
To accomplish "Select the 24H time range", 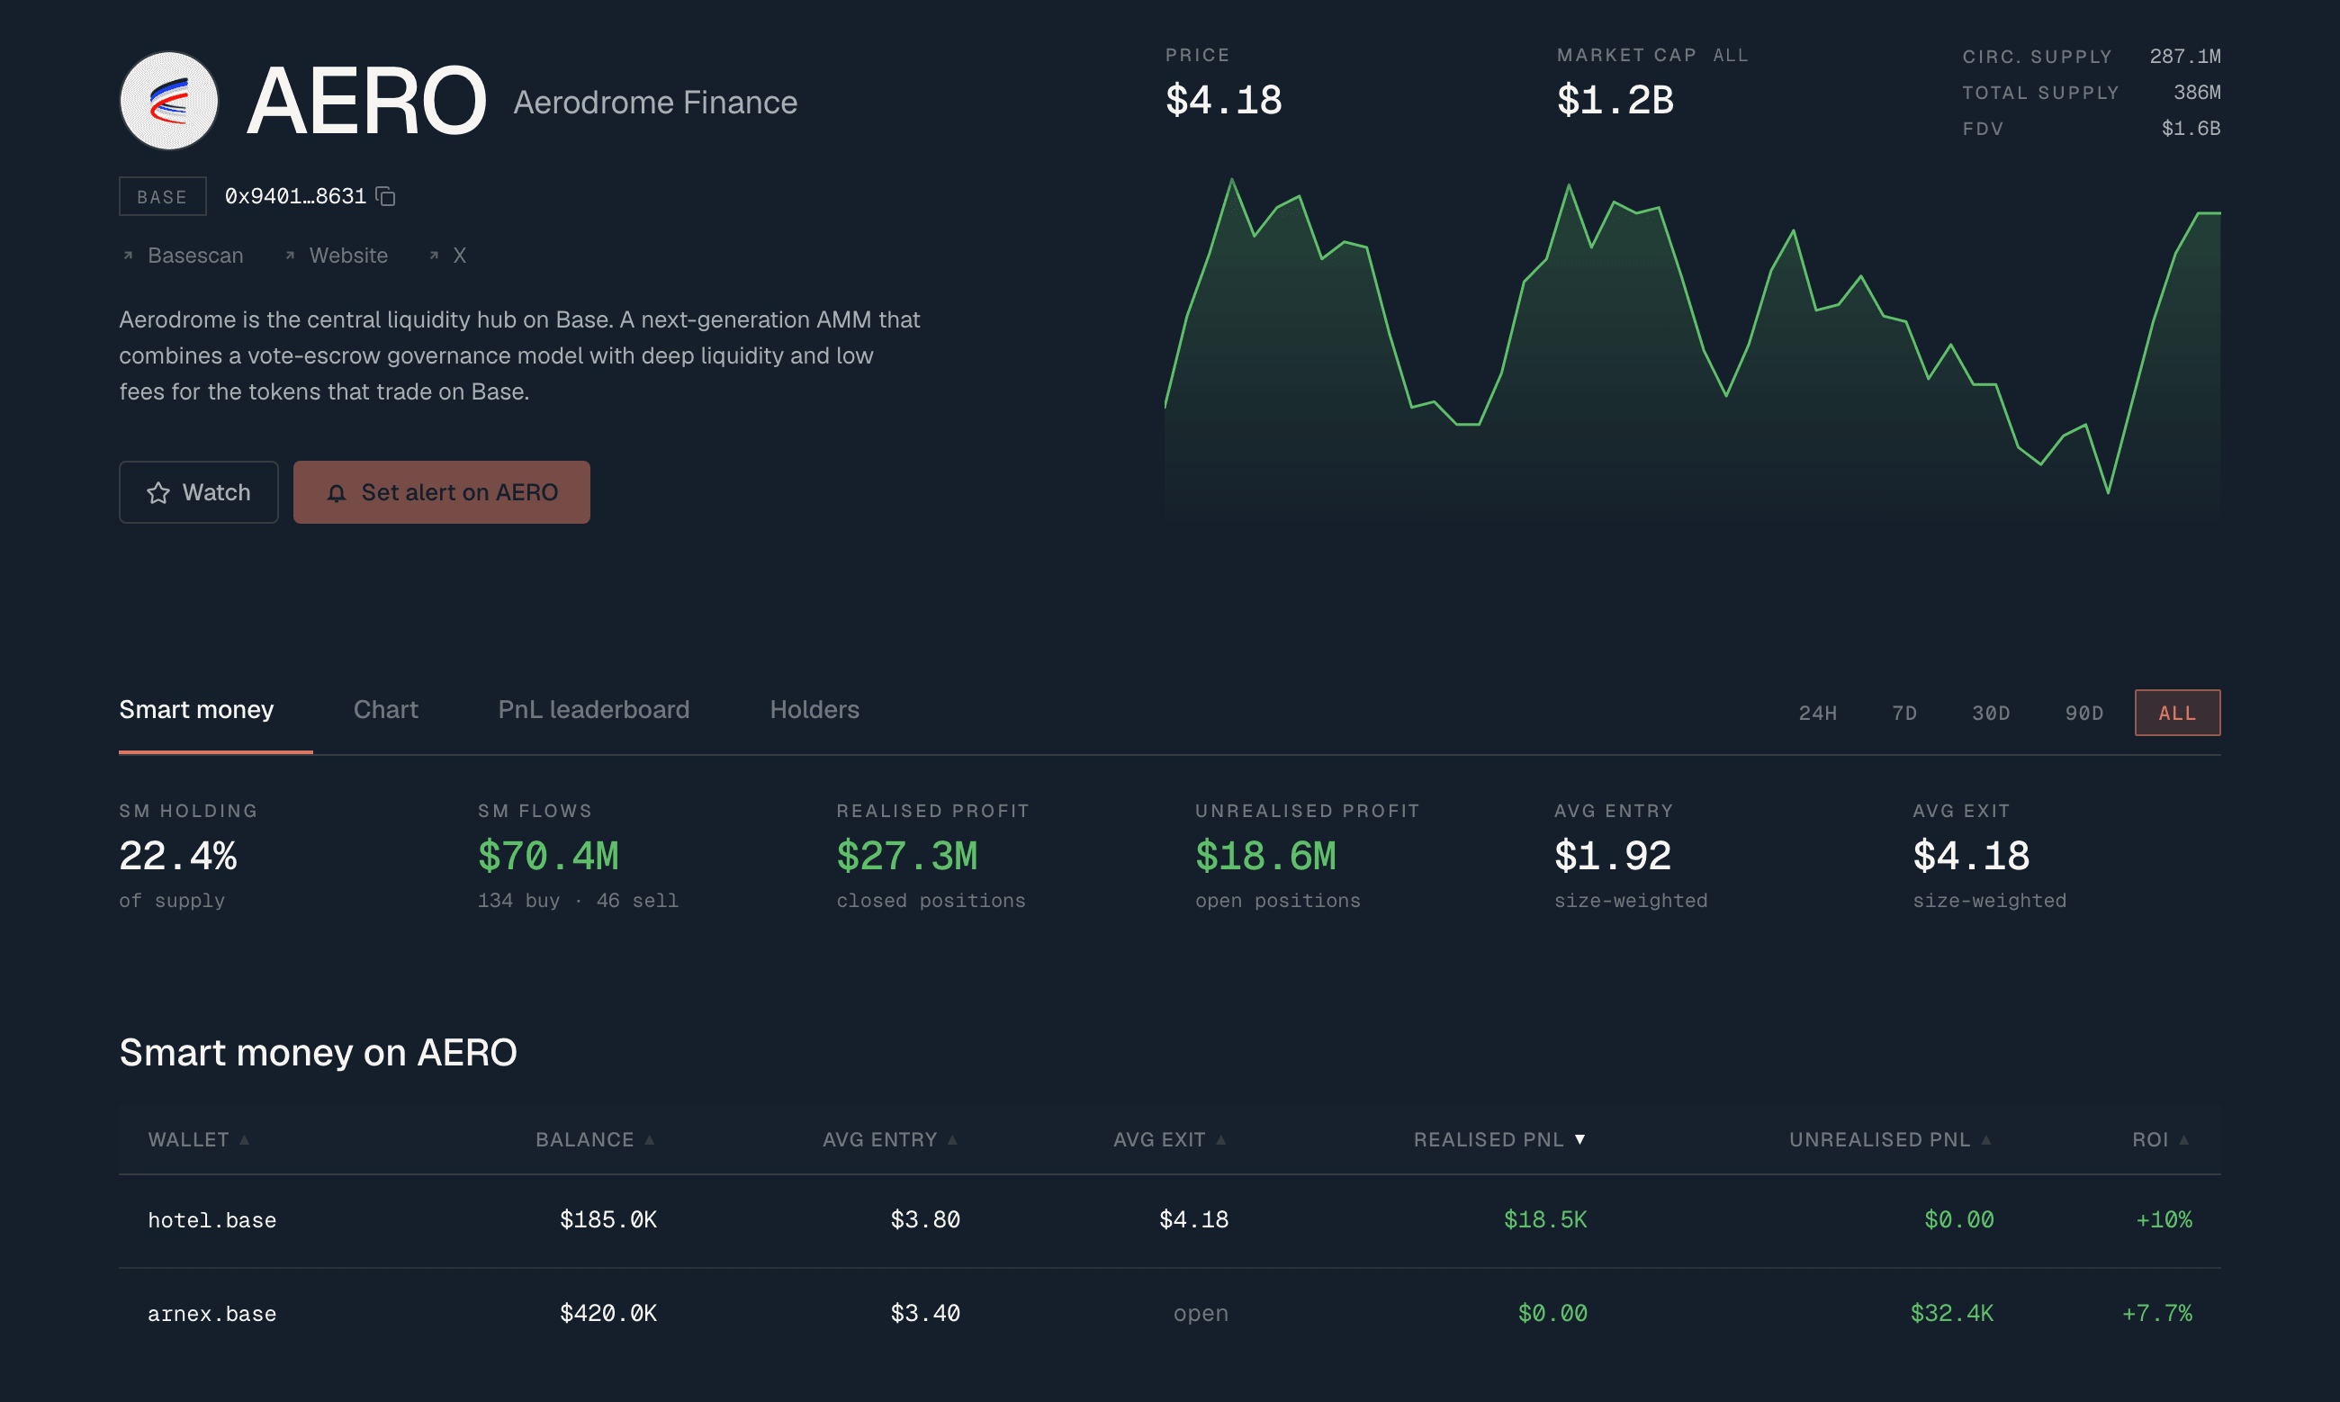I will pyautogui.click(x=1818, y=714).
